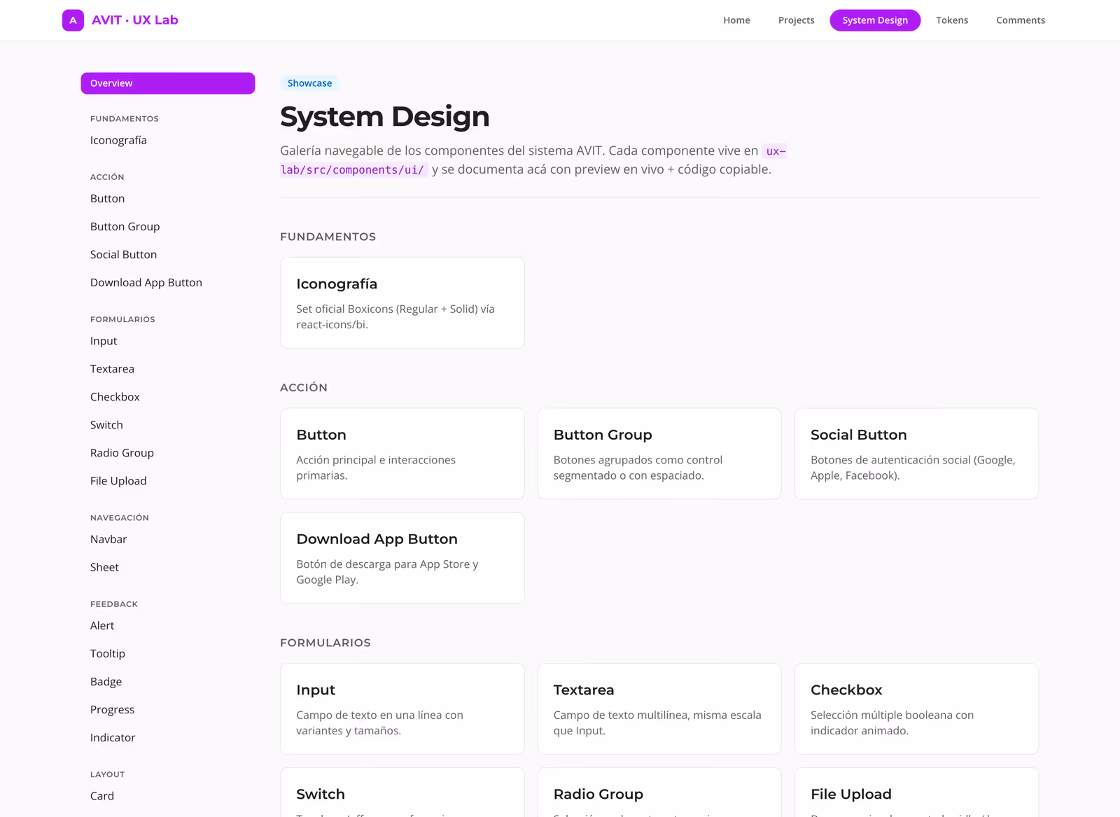This screenshot has height=817, width=1120.
Task: Open Alert in the sidebar
Action: pyautogui.click(x=168, y=626)
